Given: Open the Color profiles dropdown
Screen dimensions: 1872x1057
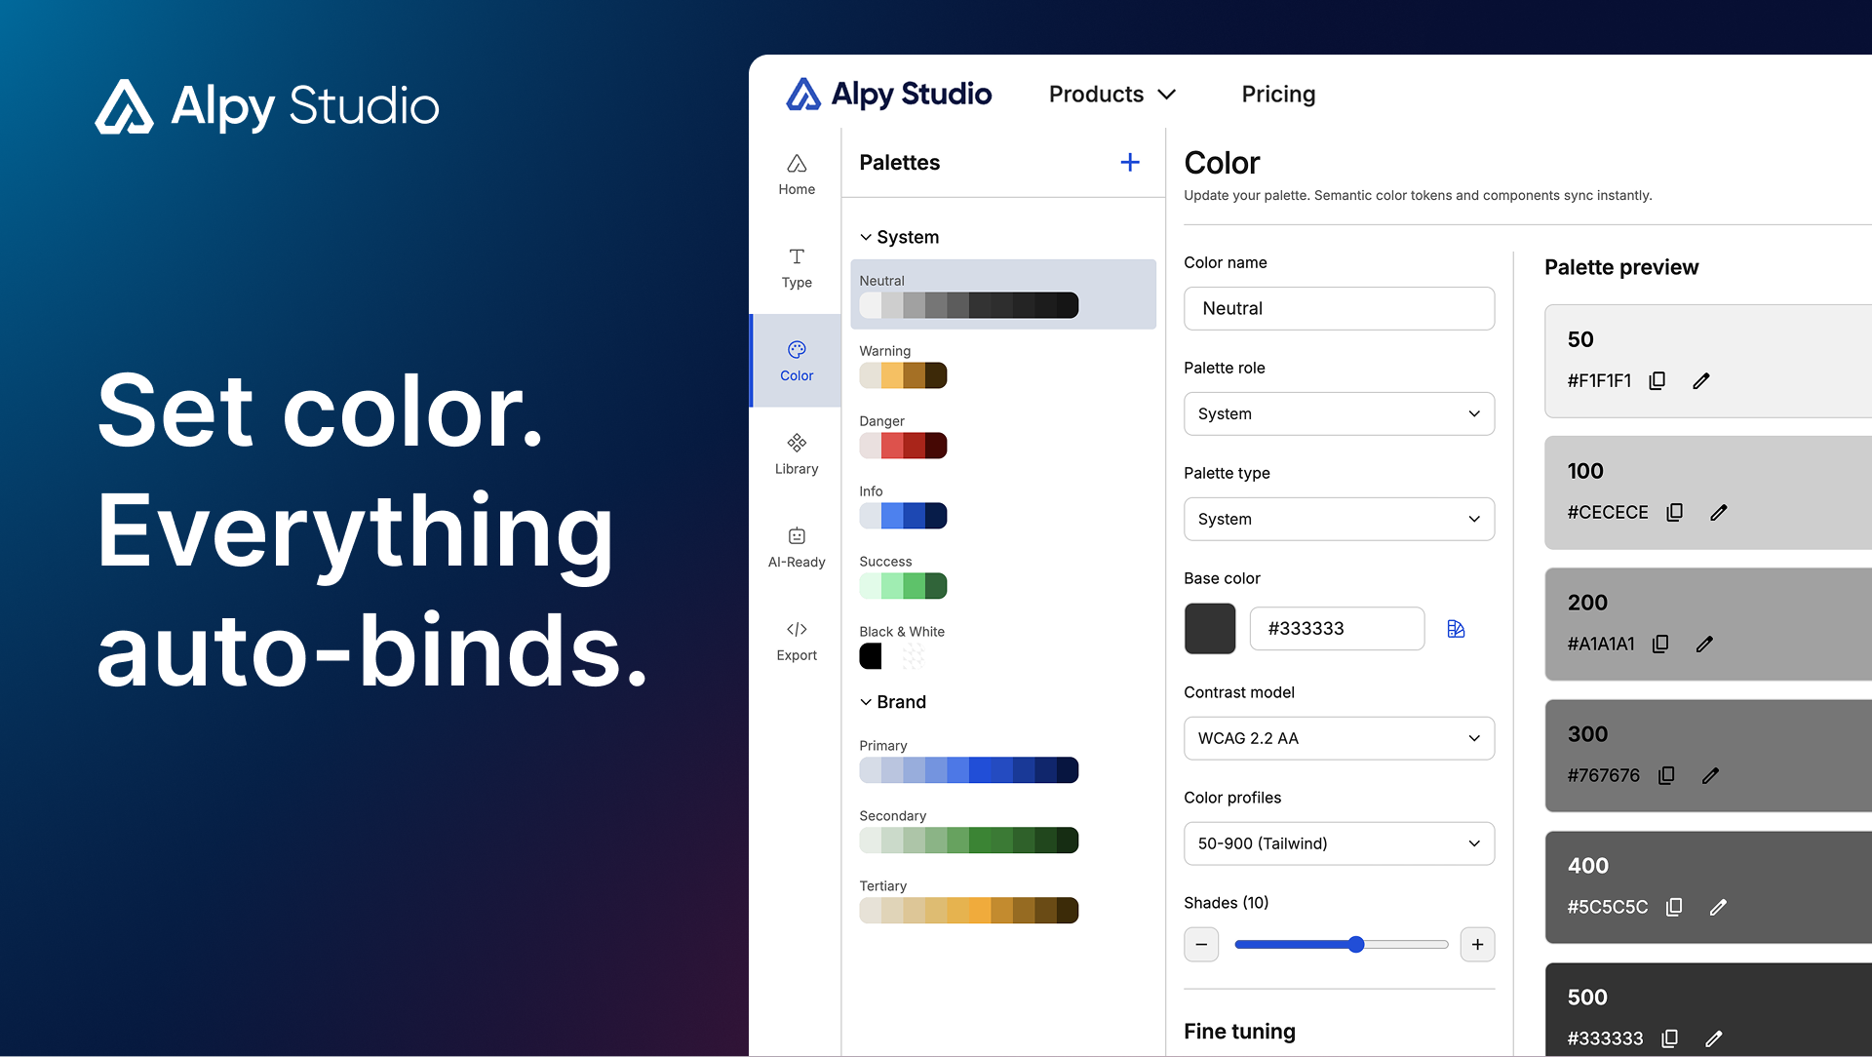Looking at the screenshot, I should coord(1339,843).
